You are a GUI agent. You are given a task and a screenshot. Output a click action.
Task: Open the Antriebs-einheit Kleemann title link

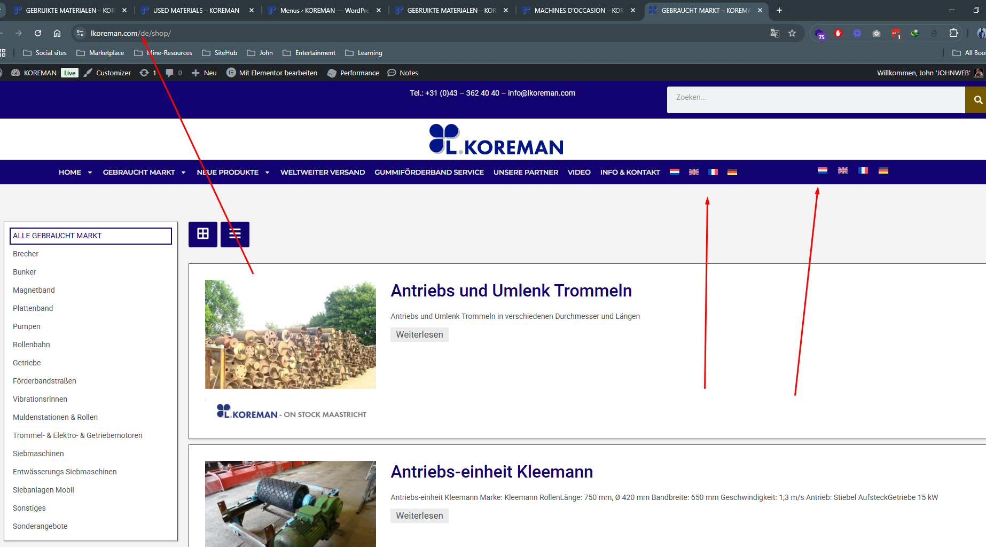click(x=492, y=472)
